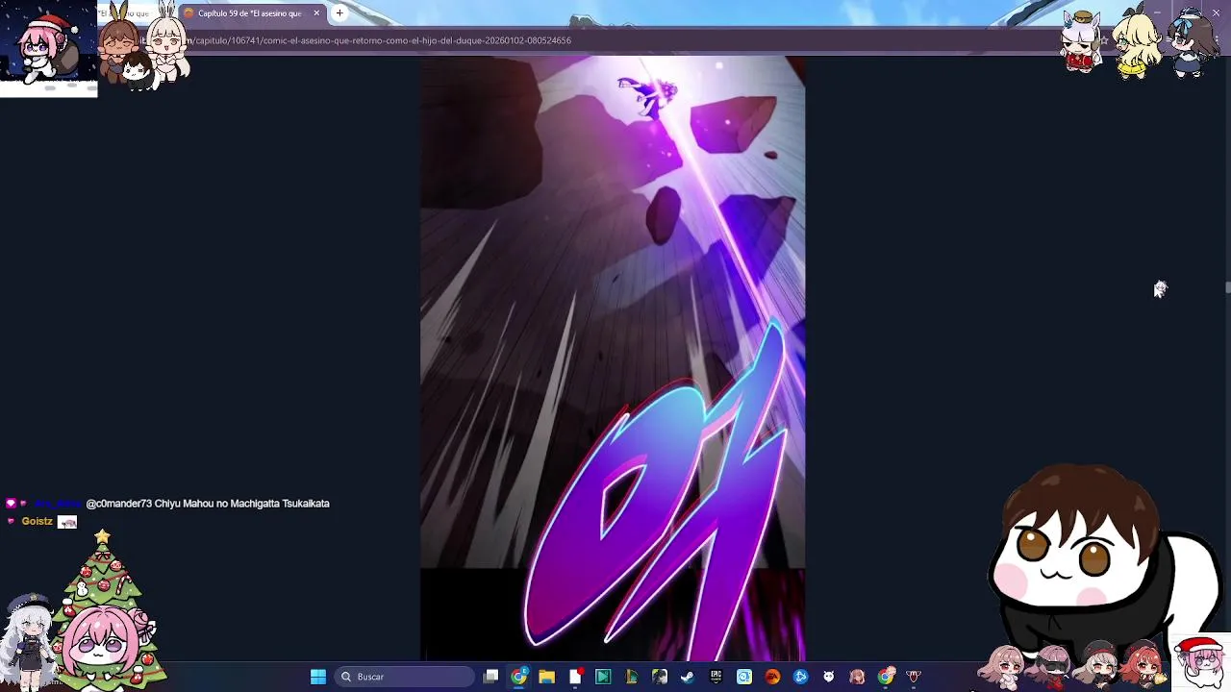This screenshot has width=1231, height=692.
Task: Select the Capítulo 59 El asesino tab
Action: click(x=250, y=13)
